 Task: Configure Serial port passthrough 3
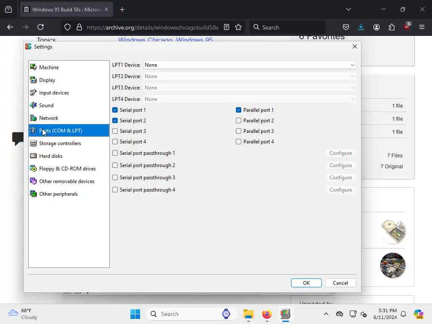pos(341,178)
